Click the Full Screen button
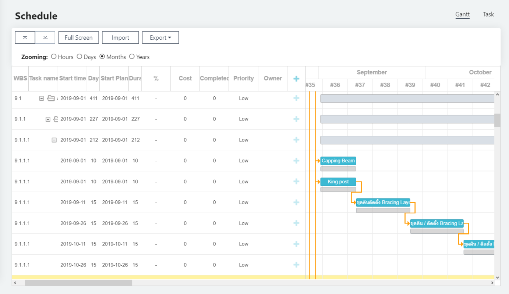The width and height of the screenshot is (509, 294). (78, 37)
